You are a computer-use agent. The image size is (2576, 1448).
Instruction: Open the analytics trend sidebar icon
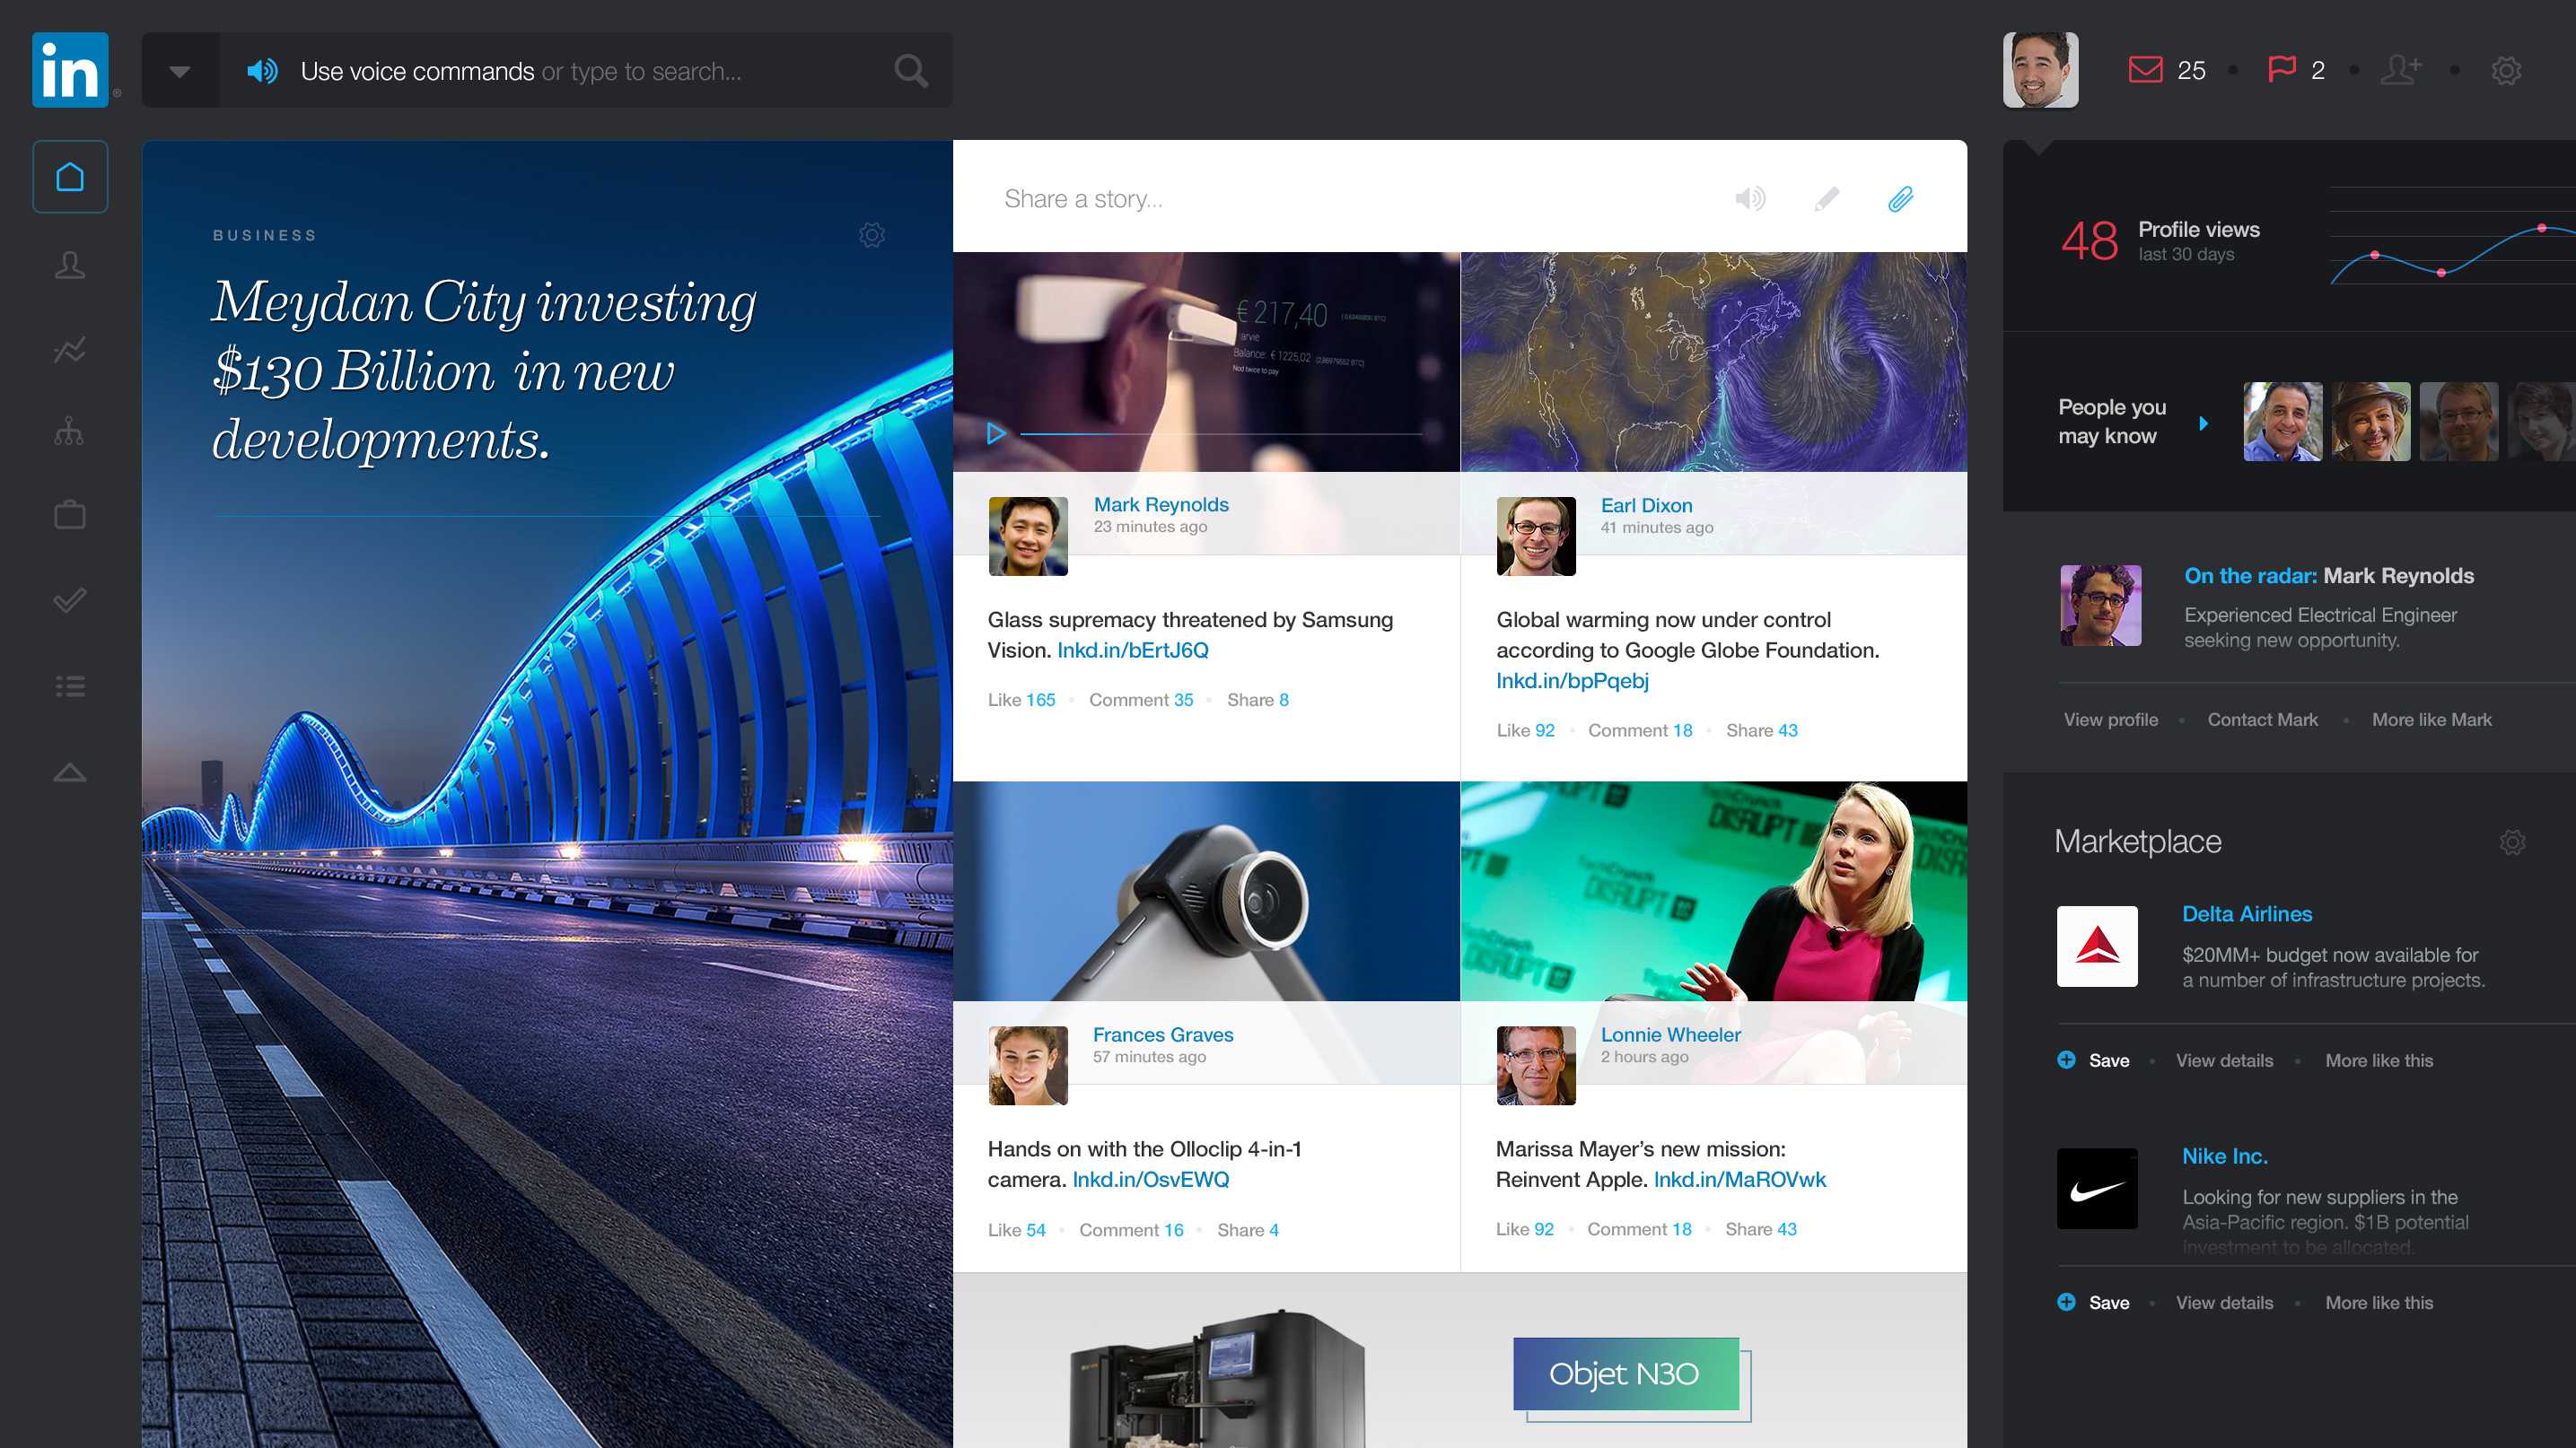point(70,350)
